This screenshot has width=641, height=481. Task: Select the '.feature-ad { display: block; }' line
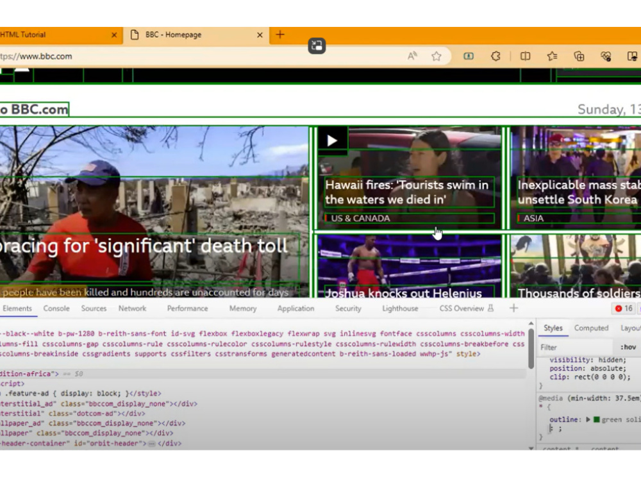[x=82, y=394]
